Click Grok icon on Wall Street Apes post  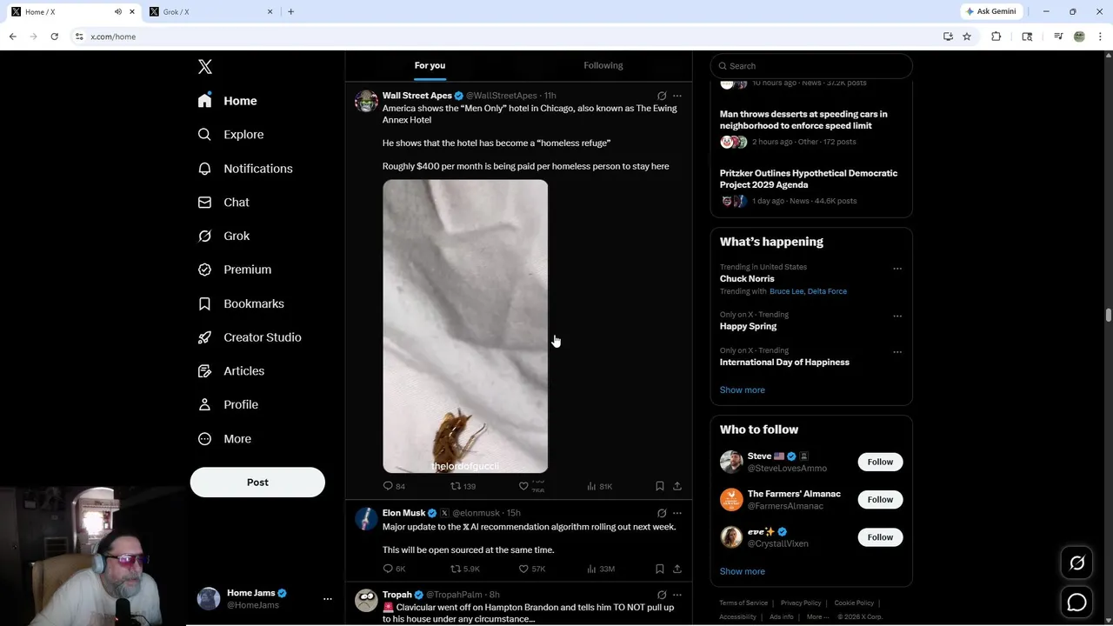[x=662, y=96]
